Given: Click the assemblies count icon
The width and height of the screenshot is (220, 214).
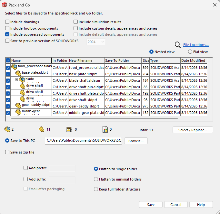Looking at the screenshot, I should coord(7,129).
